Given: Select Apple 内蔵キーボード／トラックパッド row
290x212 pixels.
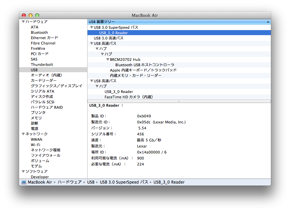Looking at the screenshot, I should (x=179, y=70).
